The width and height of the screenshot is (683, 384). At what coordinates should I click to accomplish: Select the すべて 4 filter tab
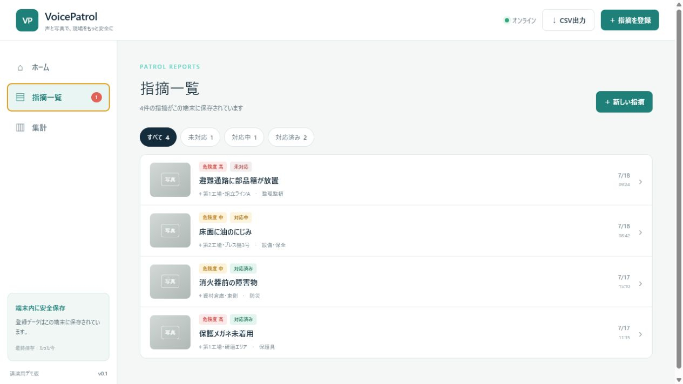coord(158,138)
